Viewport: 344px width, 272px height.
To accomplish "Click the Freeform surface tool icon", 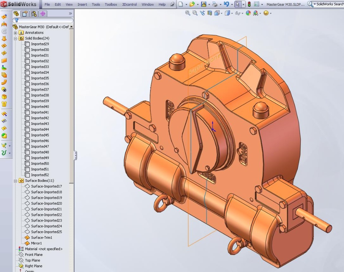I will tap(4, 68).
